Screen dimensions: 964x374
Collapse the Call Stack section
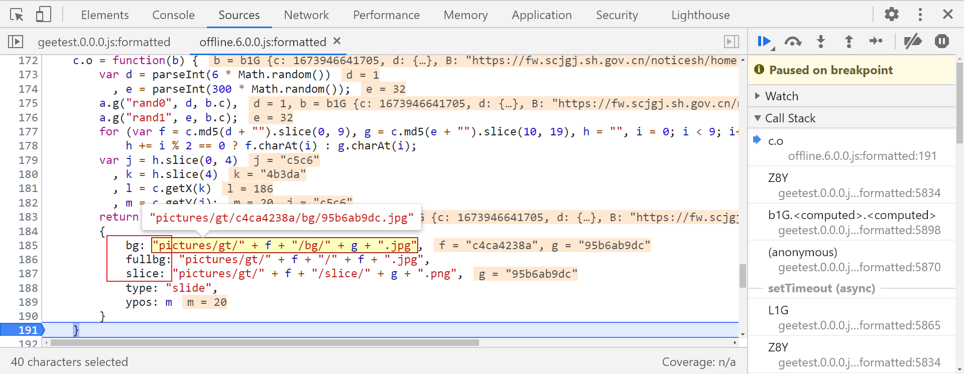point(852,118)
